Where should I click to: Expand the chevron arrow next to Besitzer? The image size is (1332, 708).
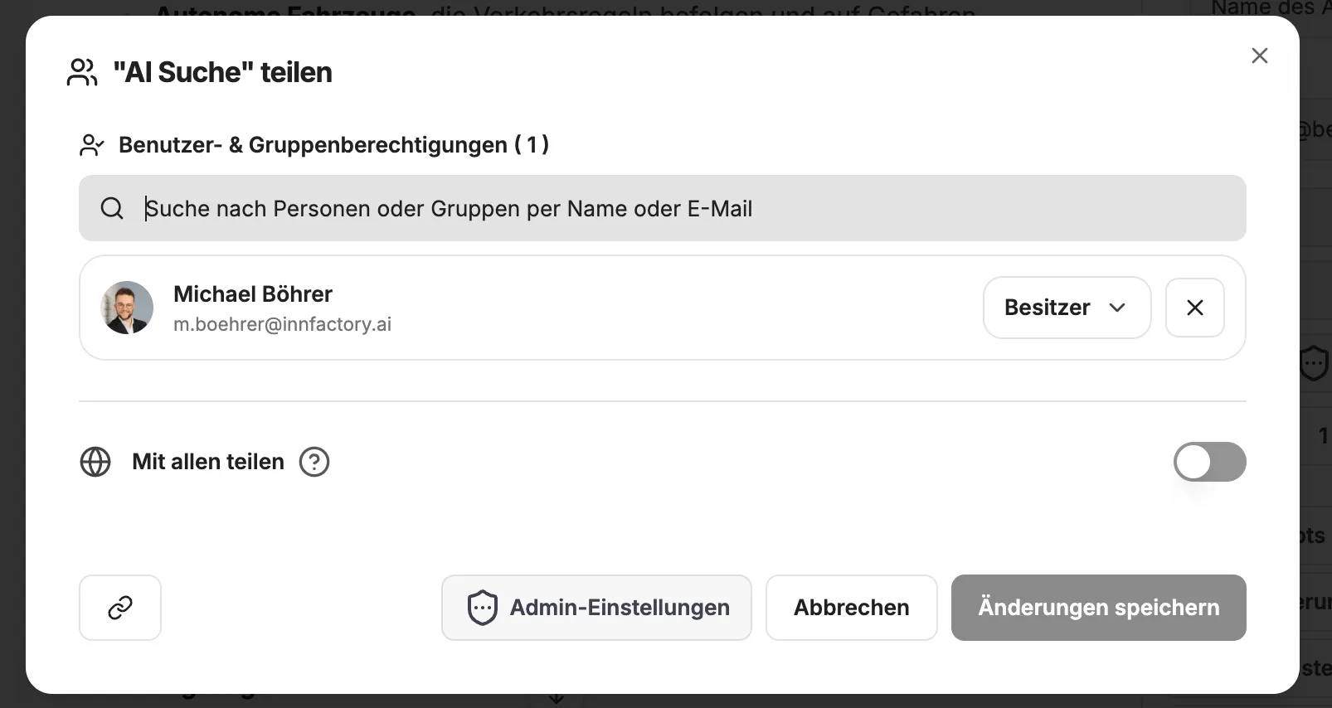point(1117,308)
